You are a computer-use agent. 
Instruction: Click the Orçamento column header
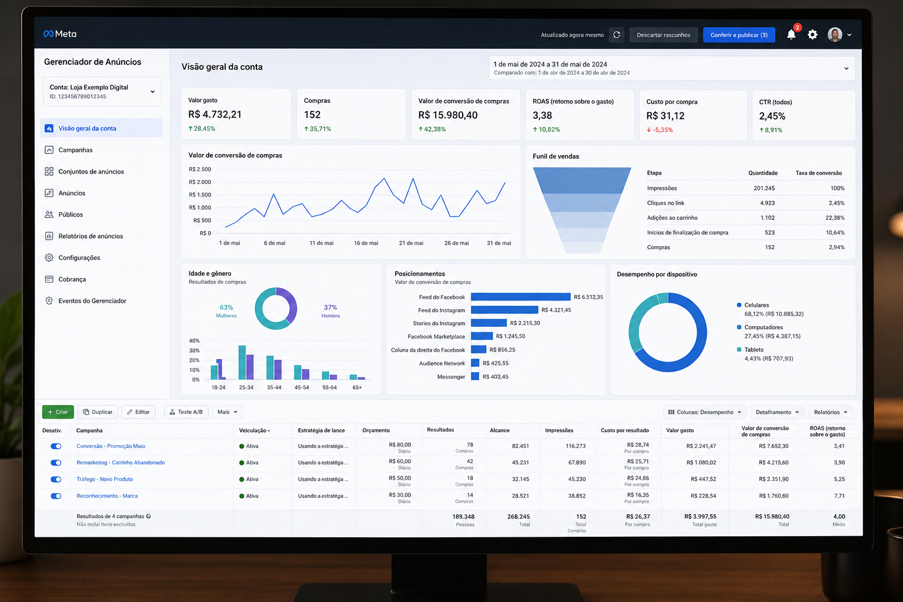(x=376, y=430)
